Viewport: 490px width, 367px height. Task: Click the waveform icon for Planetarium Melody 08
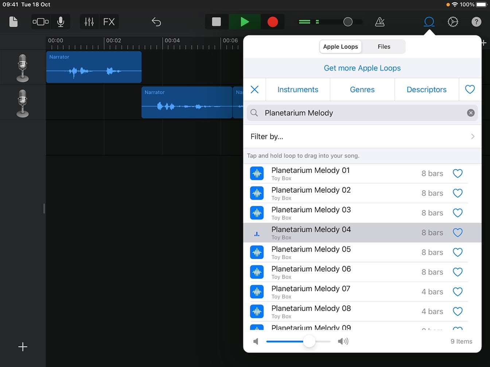257,311
